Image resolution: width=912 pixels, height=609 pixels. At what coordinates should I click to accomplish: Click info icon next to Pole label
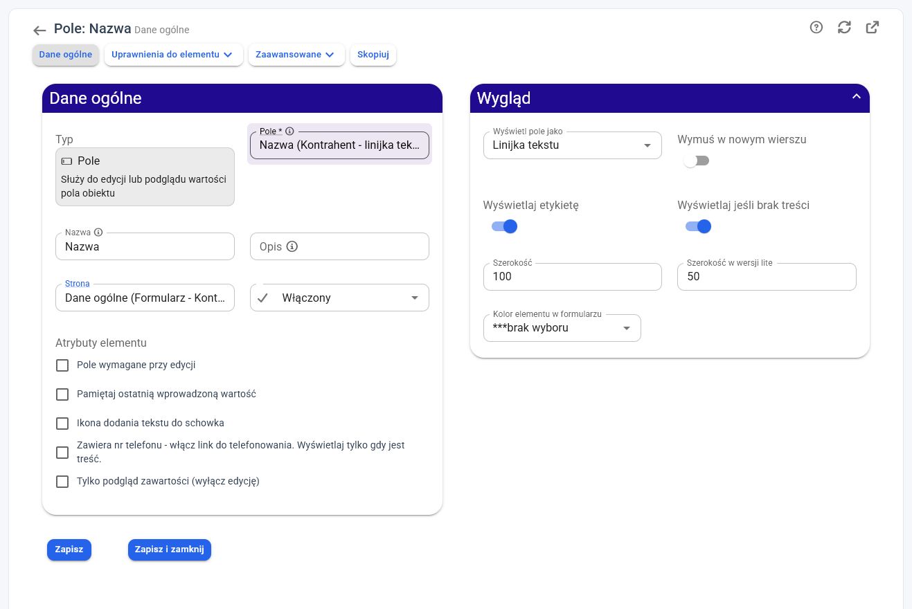click(289, 131)
